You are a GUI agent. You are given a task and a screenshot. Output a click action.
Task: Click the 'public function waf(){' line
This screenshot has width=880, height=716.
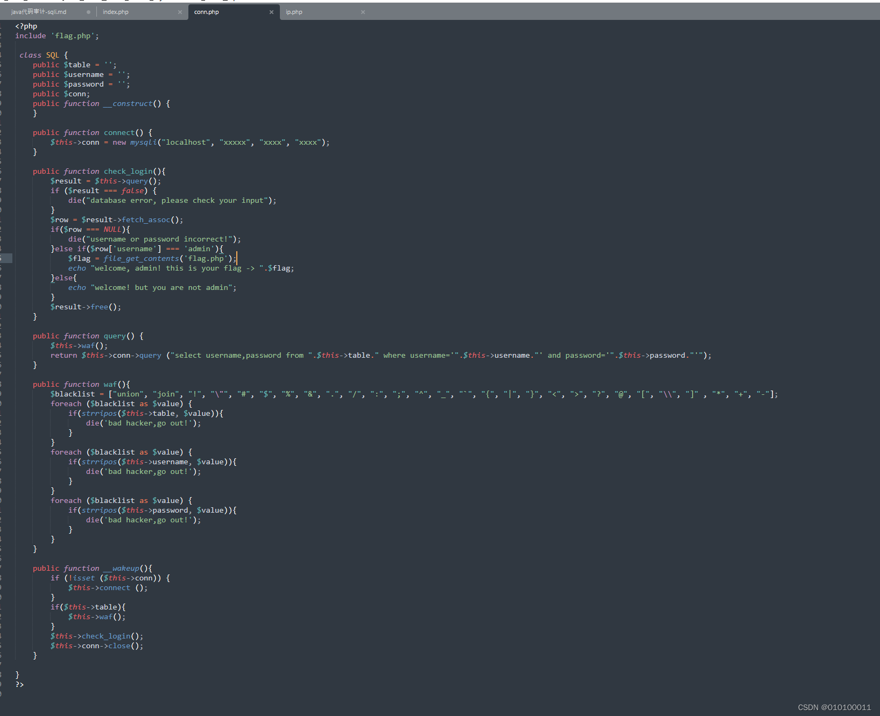[x=81, y=384]
